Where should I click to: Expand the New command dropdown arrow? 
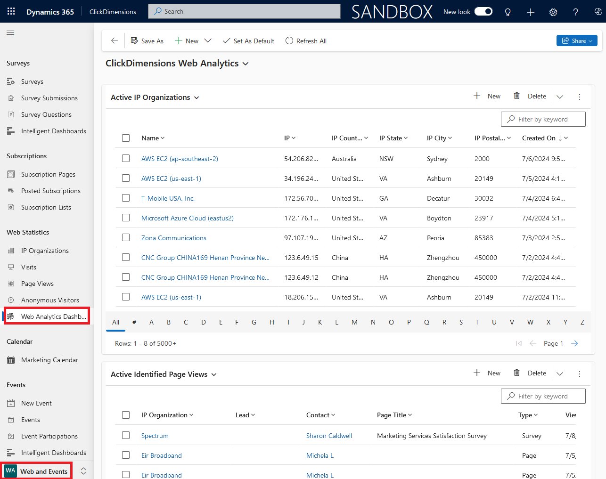pyautogui.click(x=208, y=41)
